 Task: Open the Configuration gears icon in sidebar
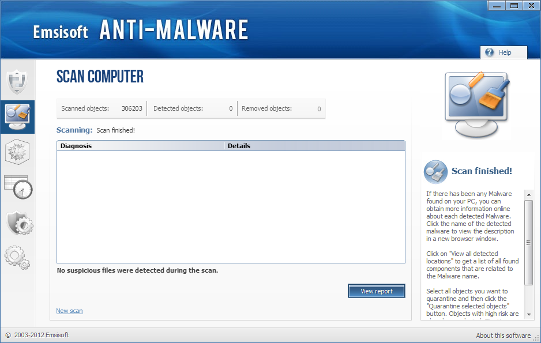point(17,258)
